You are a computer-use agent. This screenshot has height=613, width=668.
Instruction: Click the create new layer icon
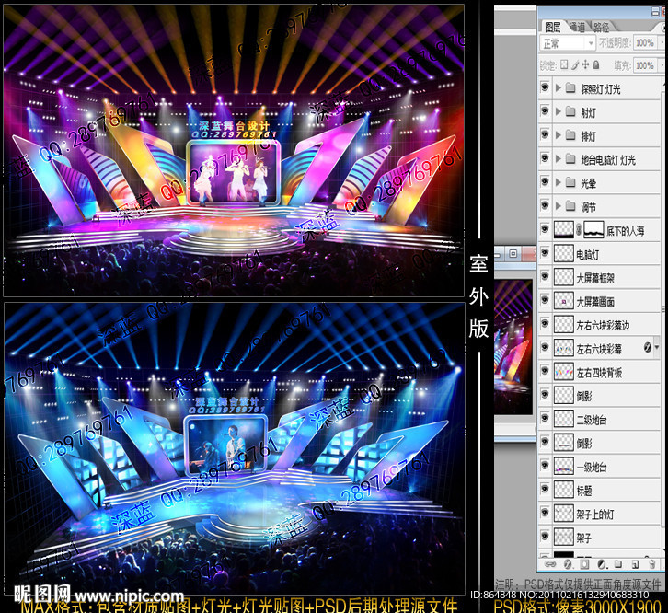pos(634,562)
